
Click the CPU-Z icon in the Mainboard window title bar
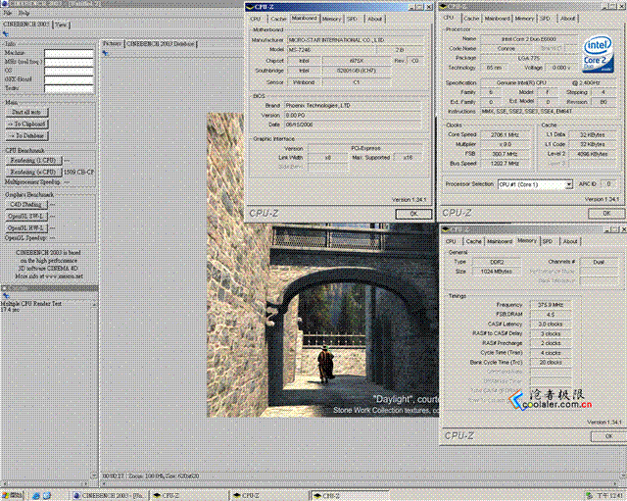click(x=250, y=7)
